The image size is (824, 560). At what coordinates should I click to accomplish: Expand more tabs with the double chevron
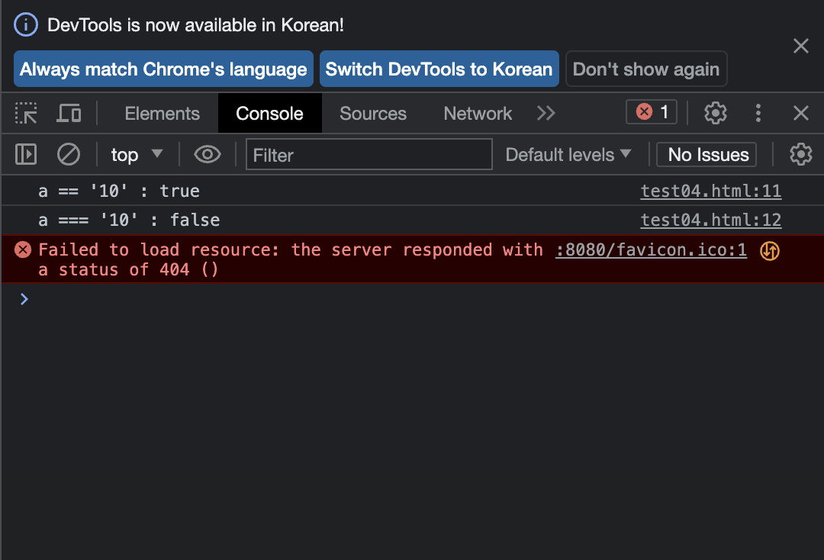[546, 113]
